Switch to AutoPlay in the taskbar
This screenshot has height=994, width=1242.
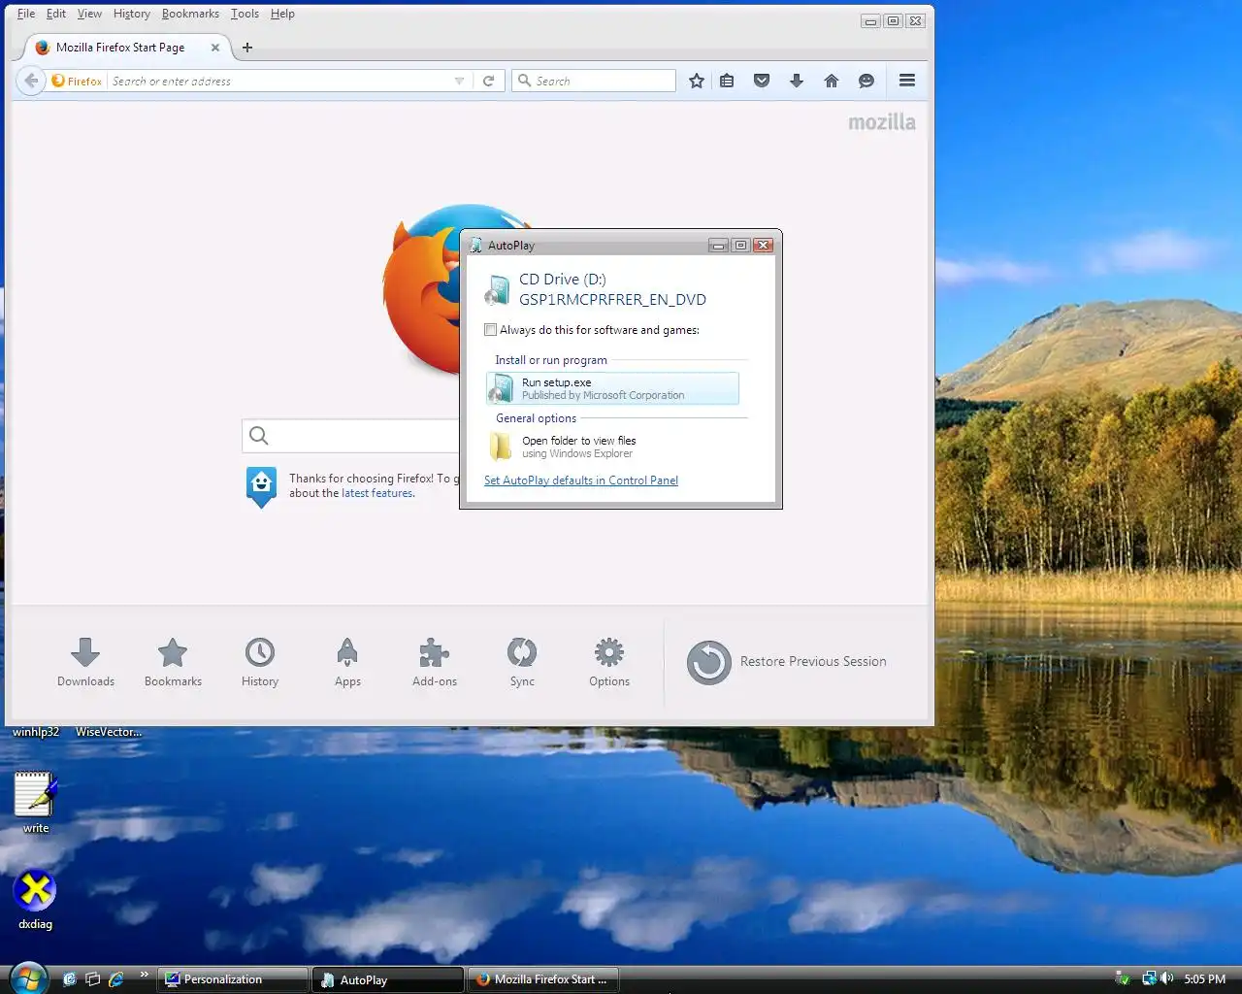(388, 979)
